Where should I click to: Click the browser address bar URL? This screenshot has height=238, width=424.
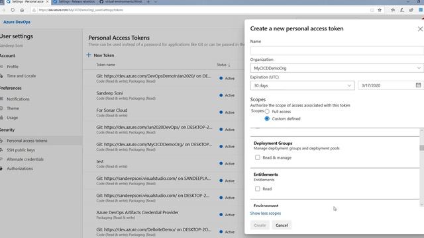tap(81, 10)
